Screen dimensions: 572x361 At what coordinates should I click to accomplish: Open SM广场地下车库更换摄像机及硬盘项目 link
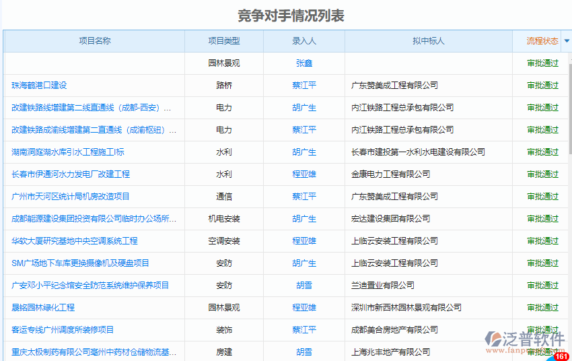pos(80,263)
